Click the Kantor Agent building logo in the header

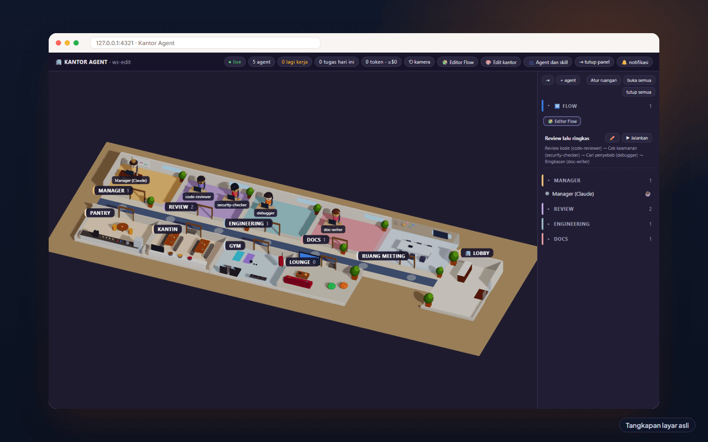coord(58,62)
